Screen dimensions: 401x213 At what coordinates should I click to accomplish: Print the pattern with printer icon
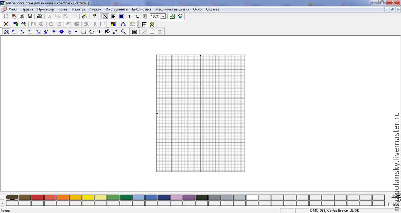point(39,16)
